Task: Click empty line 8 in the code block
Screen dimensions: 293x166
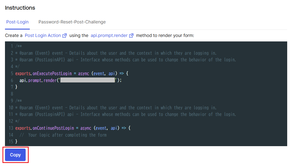Action: tap(146, 94)
